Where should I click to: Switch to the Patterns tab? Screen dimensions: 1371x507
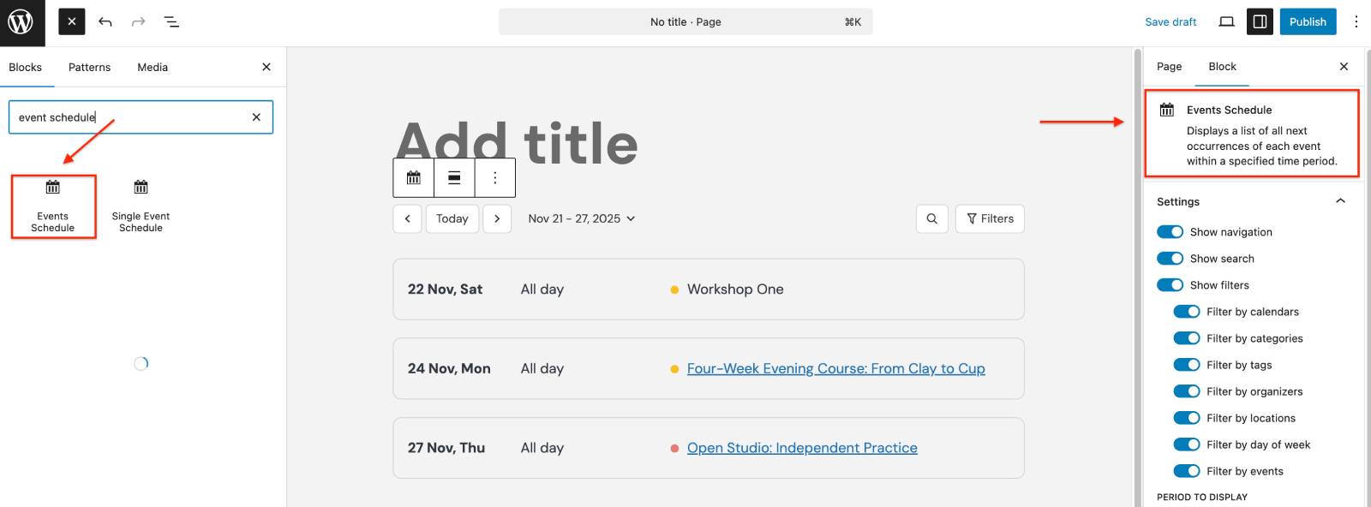[89, 68]
